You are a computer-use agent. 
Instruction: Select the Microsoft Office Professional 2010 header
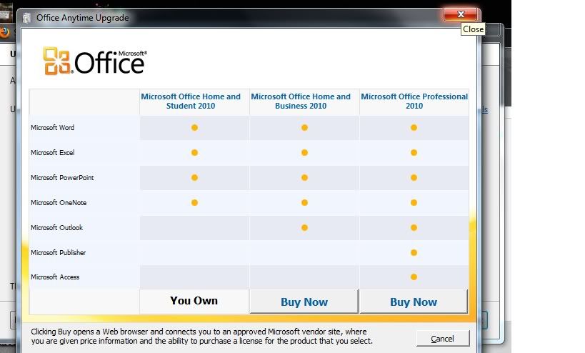tap(414, 101)
